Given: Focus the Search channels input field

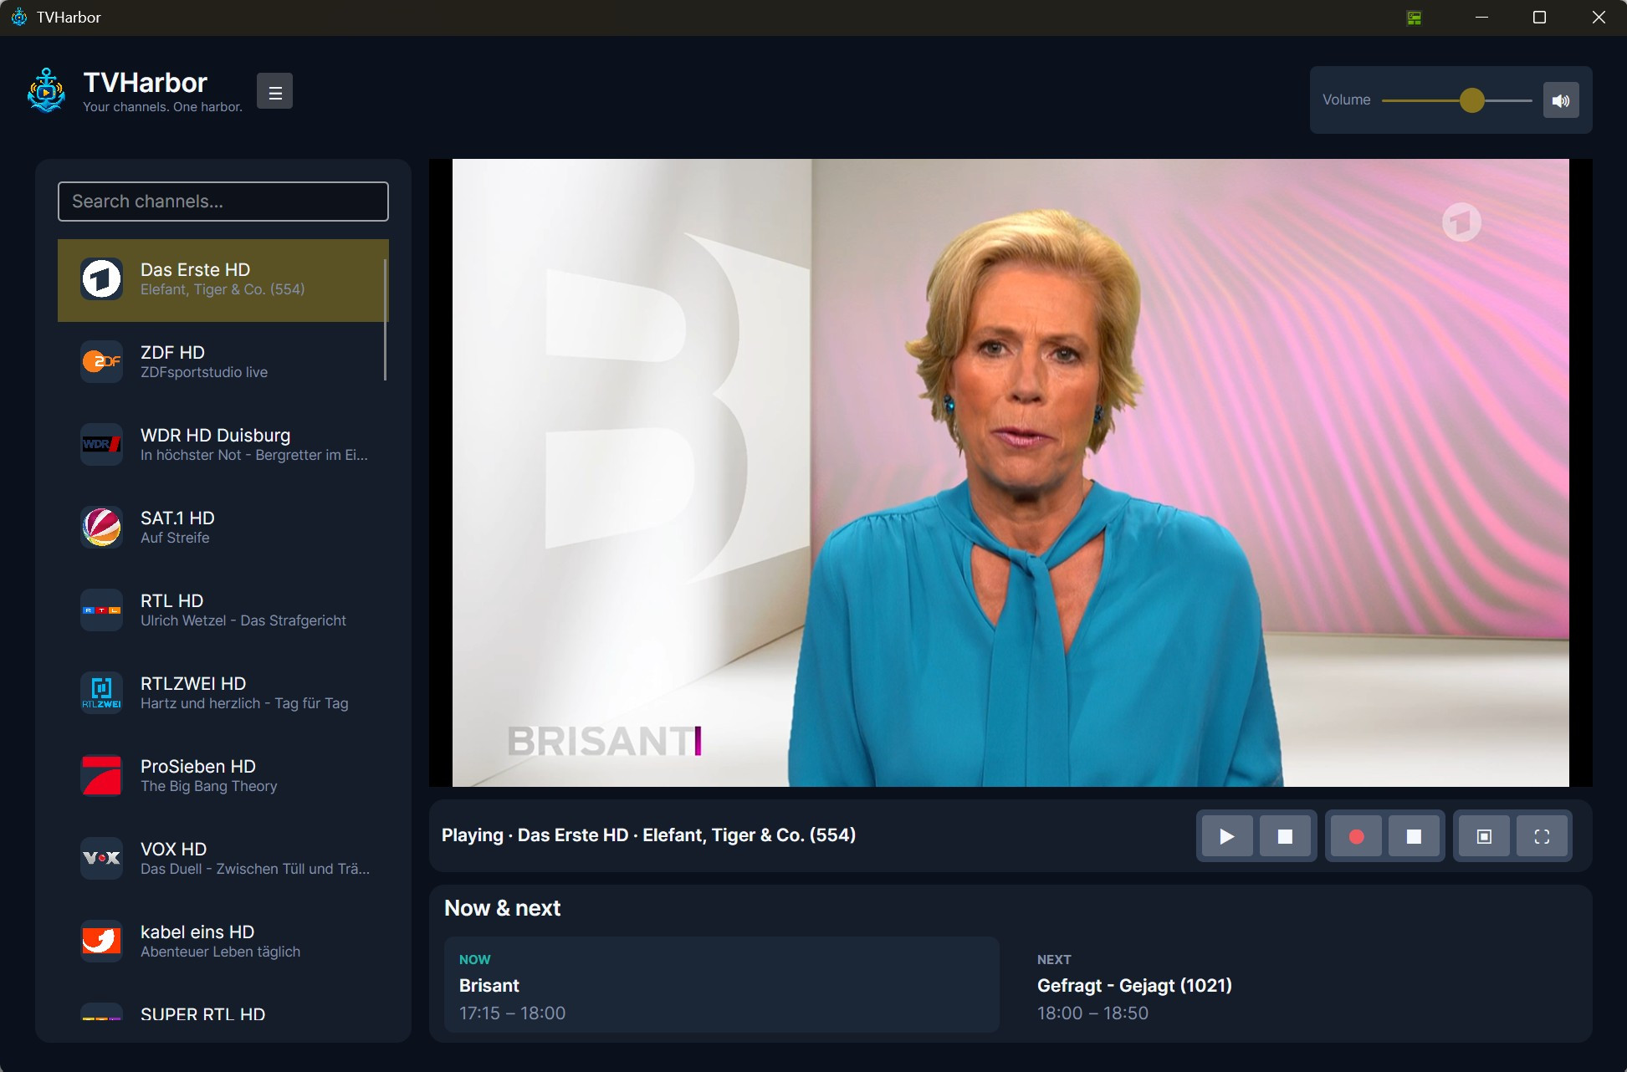Looking at the screenshot, I should click(223, 202).
